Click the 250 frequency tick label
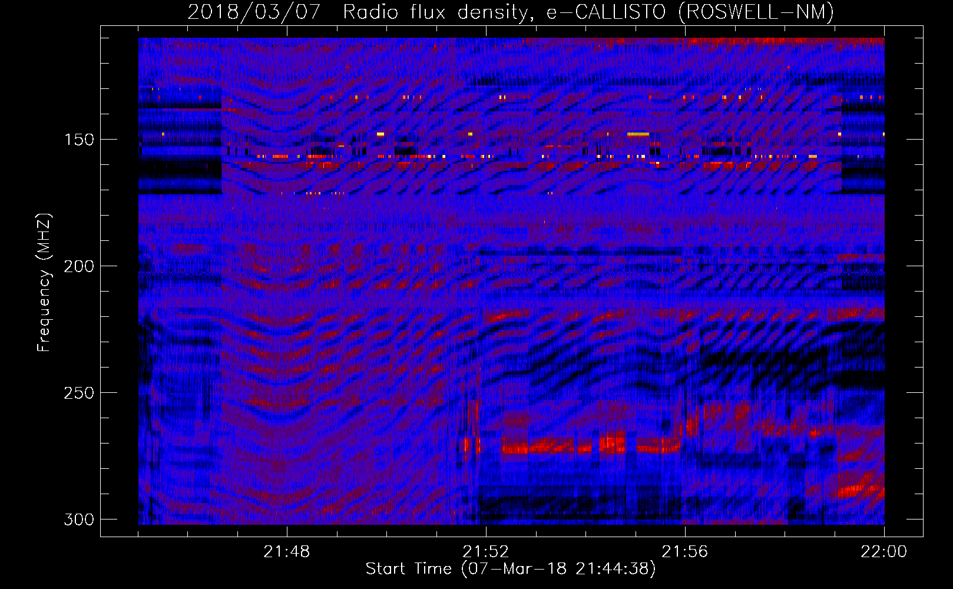 coord(78,393)
